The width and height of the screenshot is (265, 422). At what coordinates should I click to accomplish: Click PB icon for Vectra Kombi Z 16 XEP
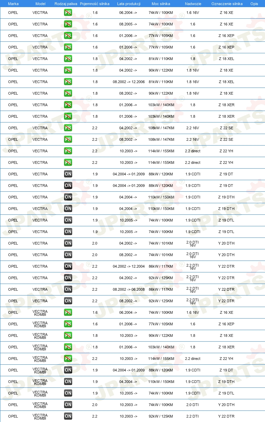(x=68, y=324)
